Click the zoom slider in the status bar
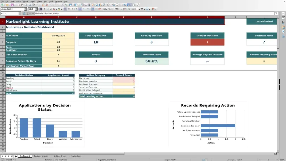This screenshot has height=161, width=286. 268,160
